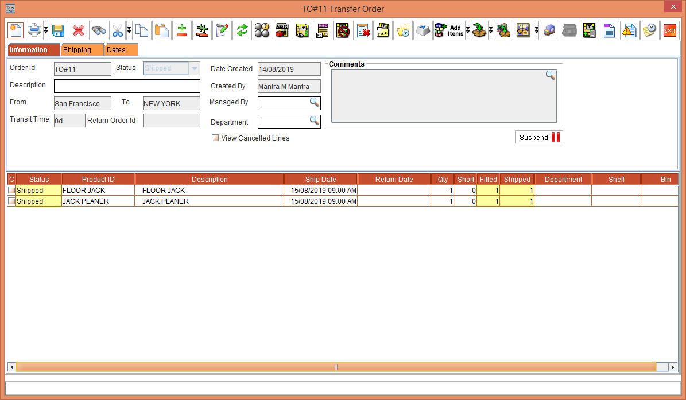Click the Add Items button

pyautogui.click(x=448, y=30)
